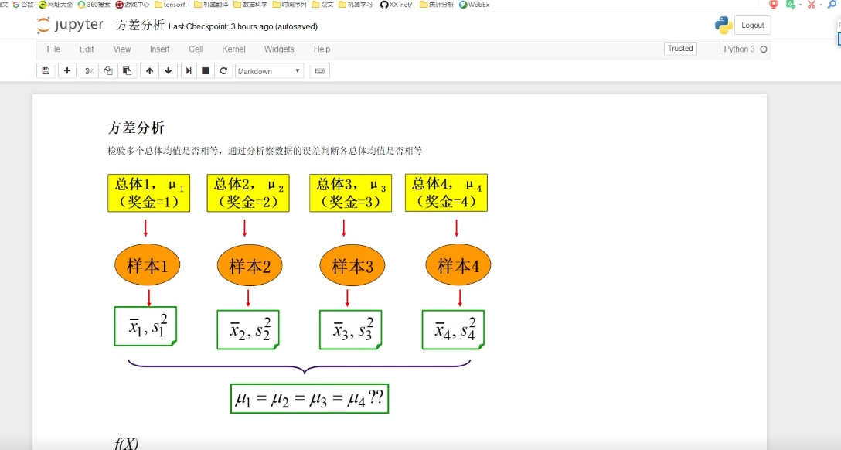Rename notebook by clicking title 方差分析

[x=140, y=26]
